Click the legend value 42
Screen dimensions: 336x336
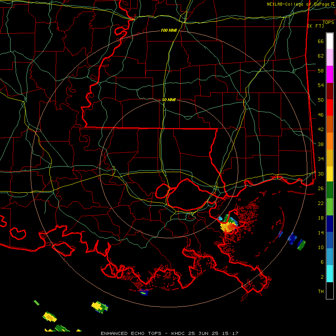click(321, 130)
